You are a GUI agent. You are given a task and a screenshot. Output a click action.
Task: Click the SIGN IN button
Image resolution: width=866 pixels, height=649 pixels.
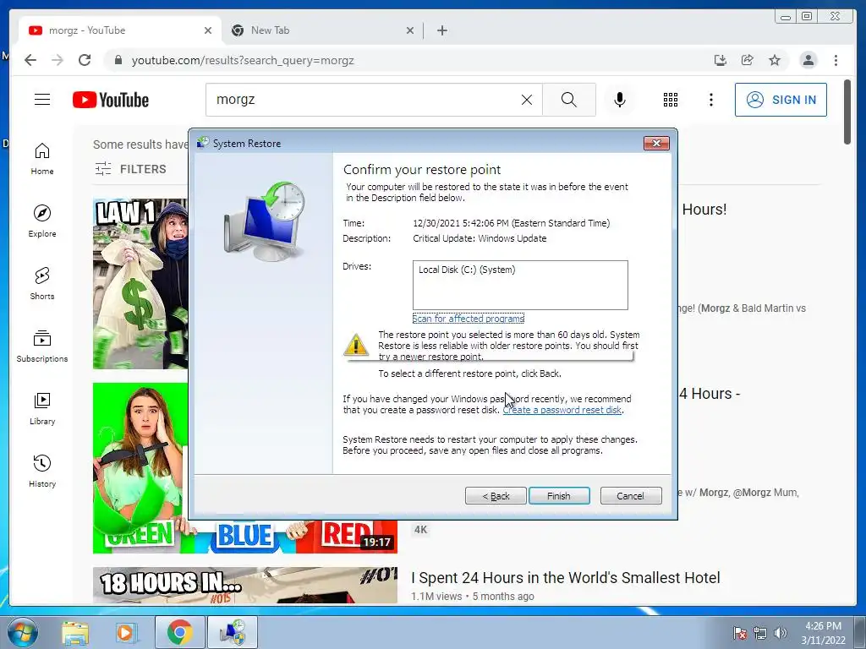[x=781, y=100]
